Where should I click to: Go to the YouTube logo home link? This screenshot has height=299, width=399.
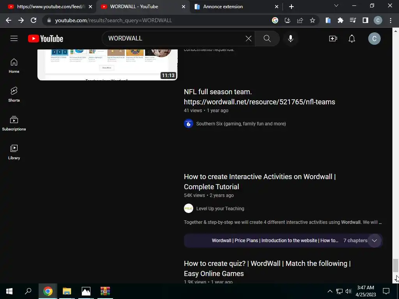46,39
